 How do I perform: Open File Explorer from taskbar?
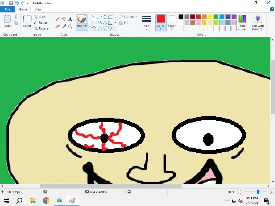[x=33, y=201]
